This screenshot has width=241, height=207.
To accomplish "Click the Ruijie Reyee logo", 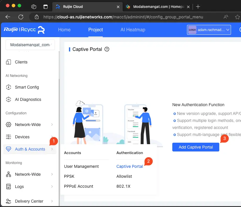I will 24,30.
